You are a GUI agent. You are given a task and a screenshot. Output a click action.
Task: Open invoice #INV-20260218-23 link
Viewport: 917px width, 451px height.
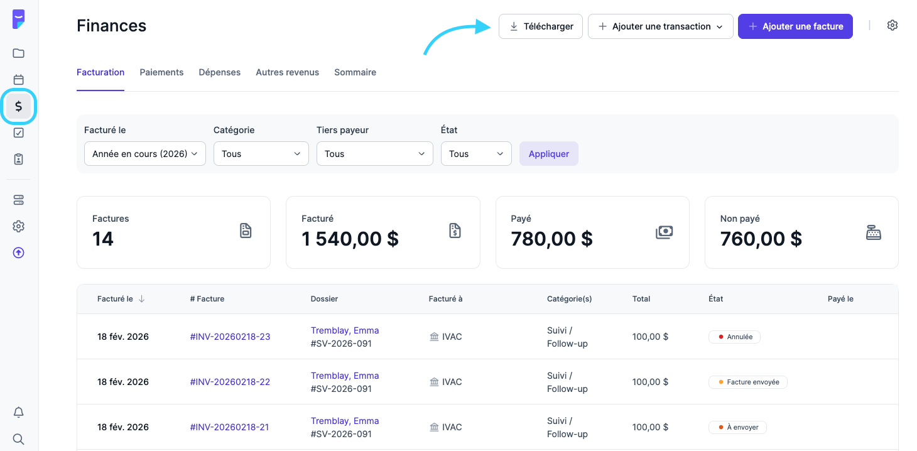pos(230,337)
